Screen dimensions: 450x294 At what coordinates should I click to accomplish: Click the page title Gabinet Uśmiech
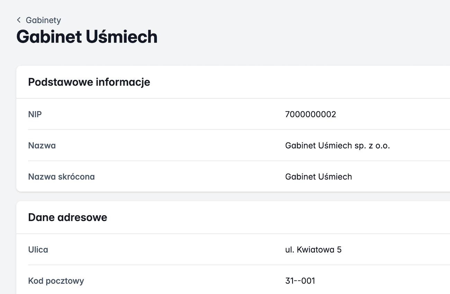point(87,37)
